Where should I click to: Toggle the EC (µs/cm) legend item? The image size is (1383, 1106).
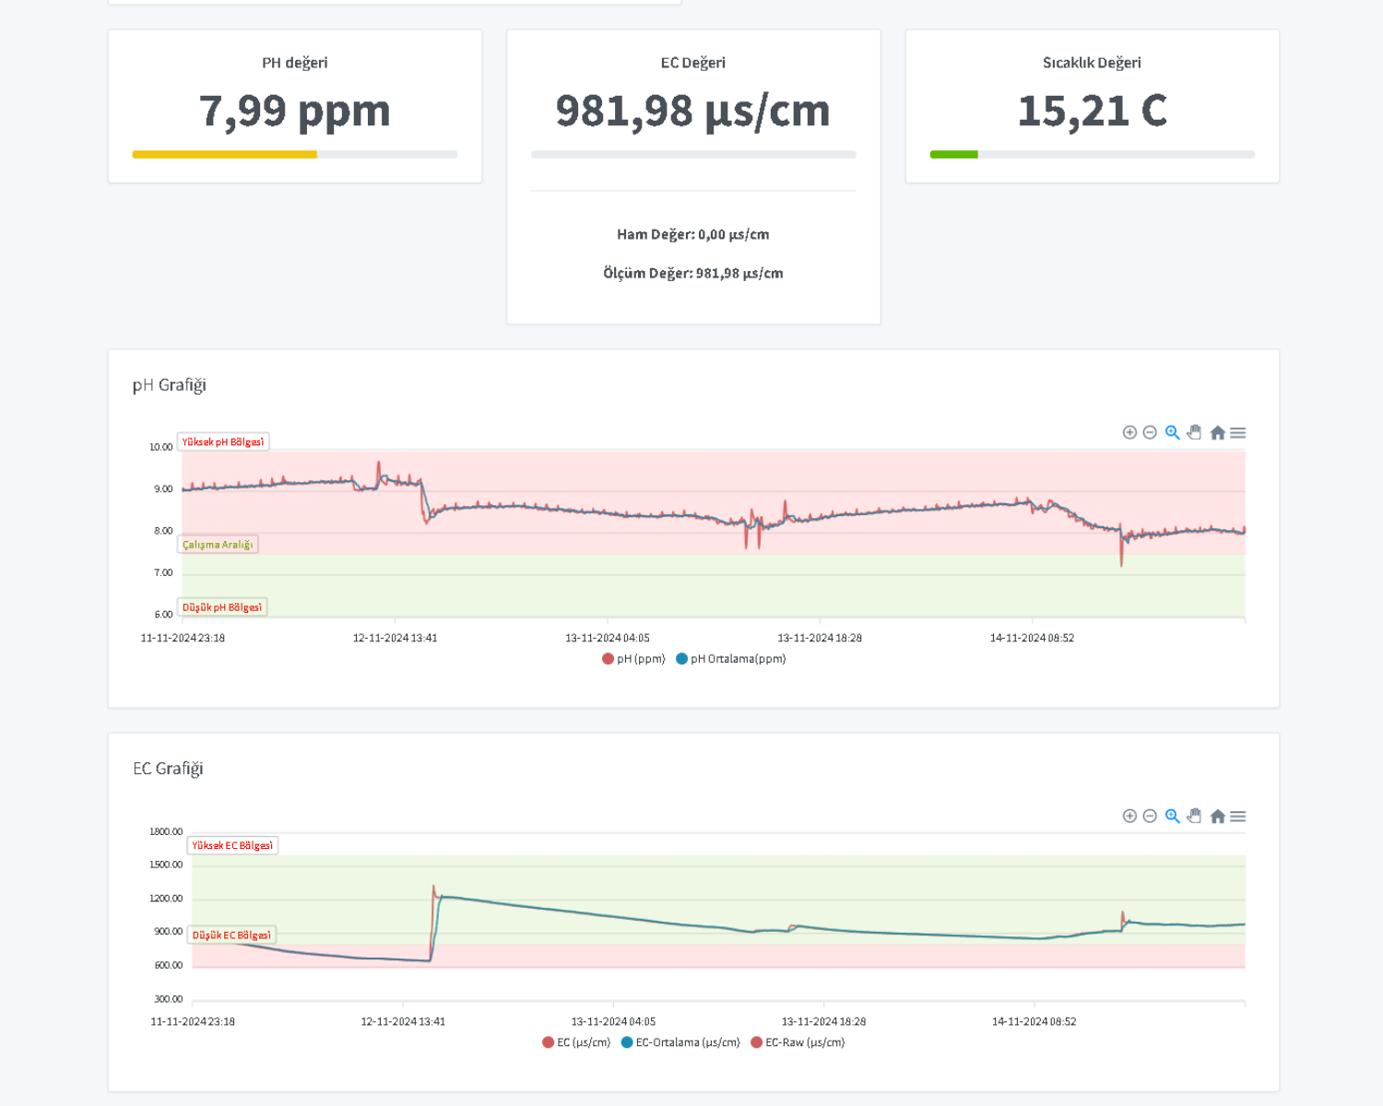click(577, 1042)
